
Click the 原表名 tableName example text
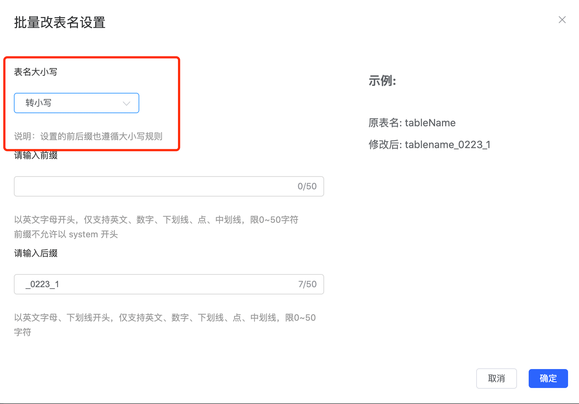pos(412,123)
